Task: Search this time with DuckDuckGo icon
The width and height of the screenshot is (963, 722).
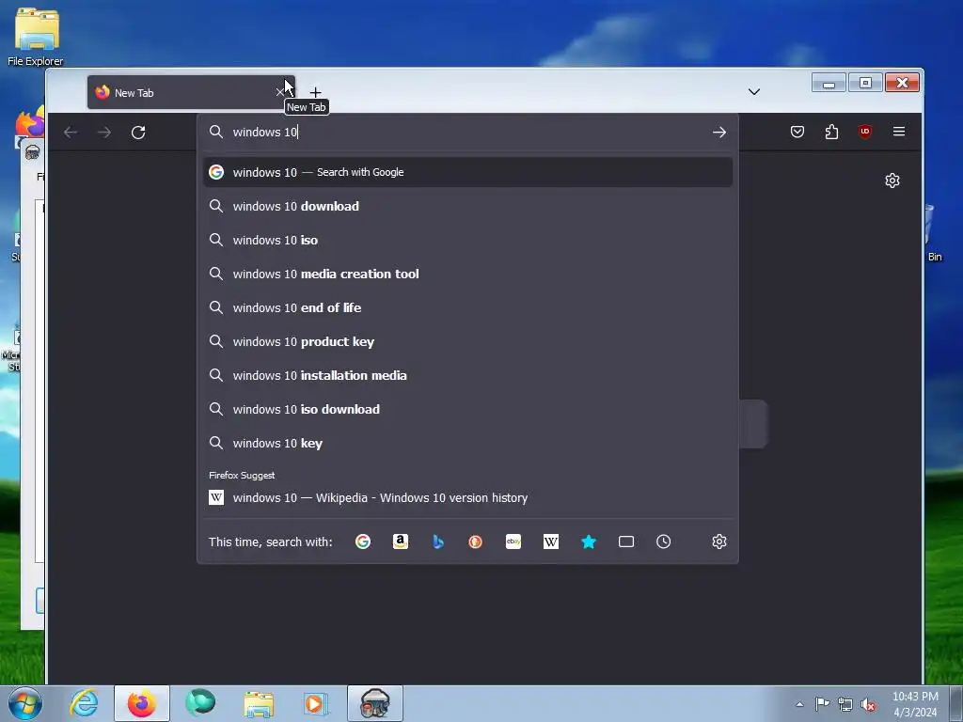Action: point(475,541)
